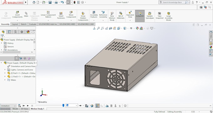Click the home icon in title bar
This screenshot has height=113, width=213.
[34, 2]
